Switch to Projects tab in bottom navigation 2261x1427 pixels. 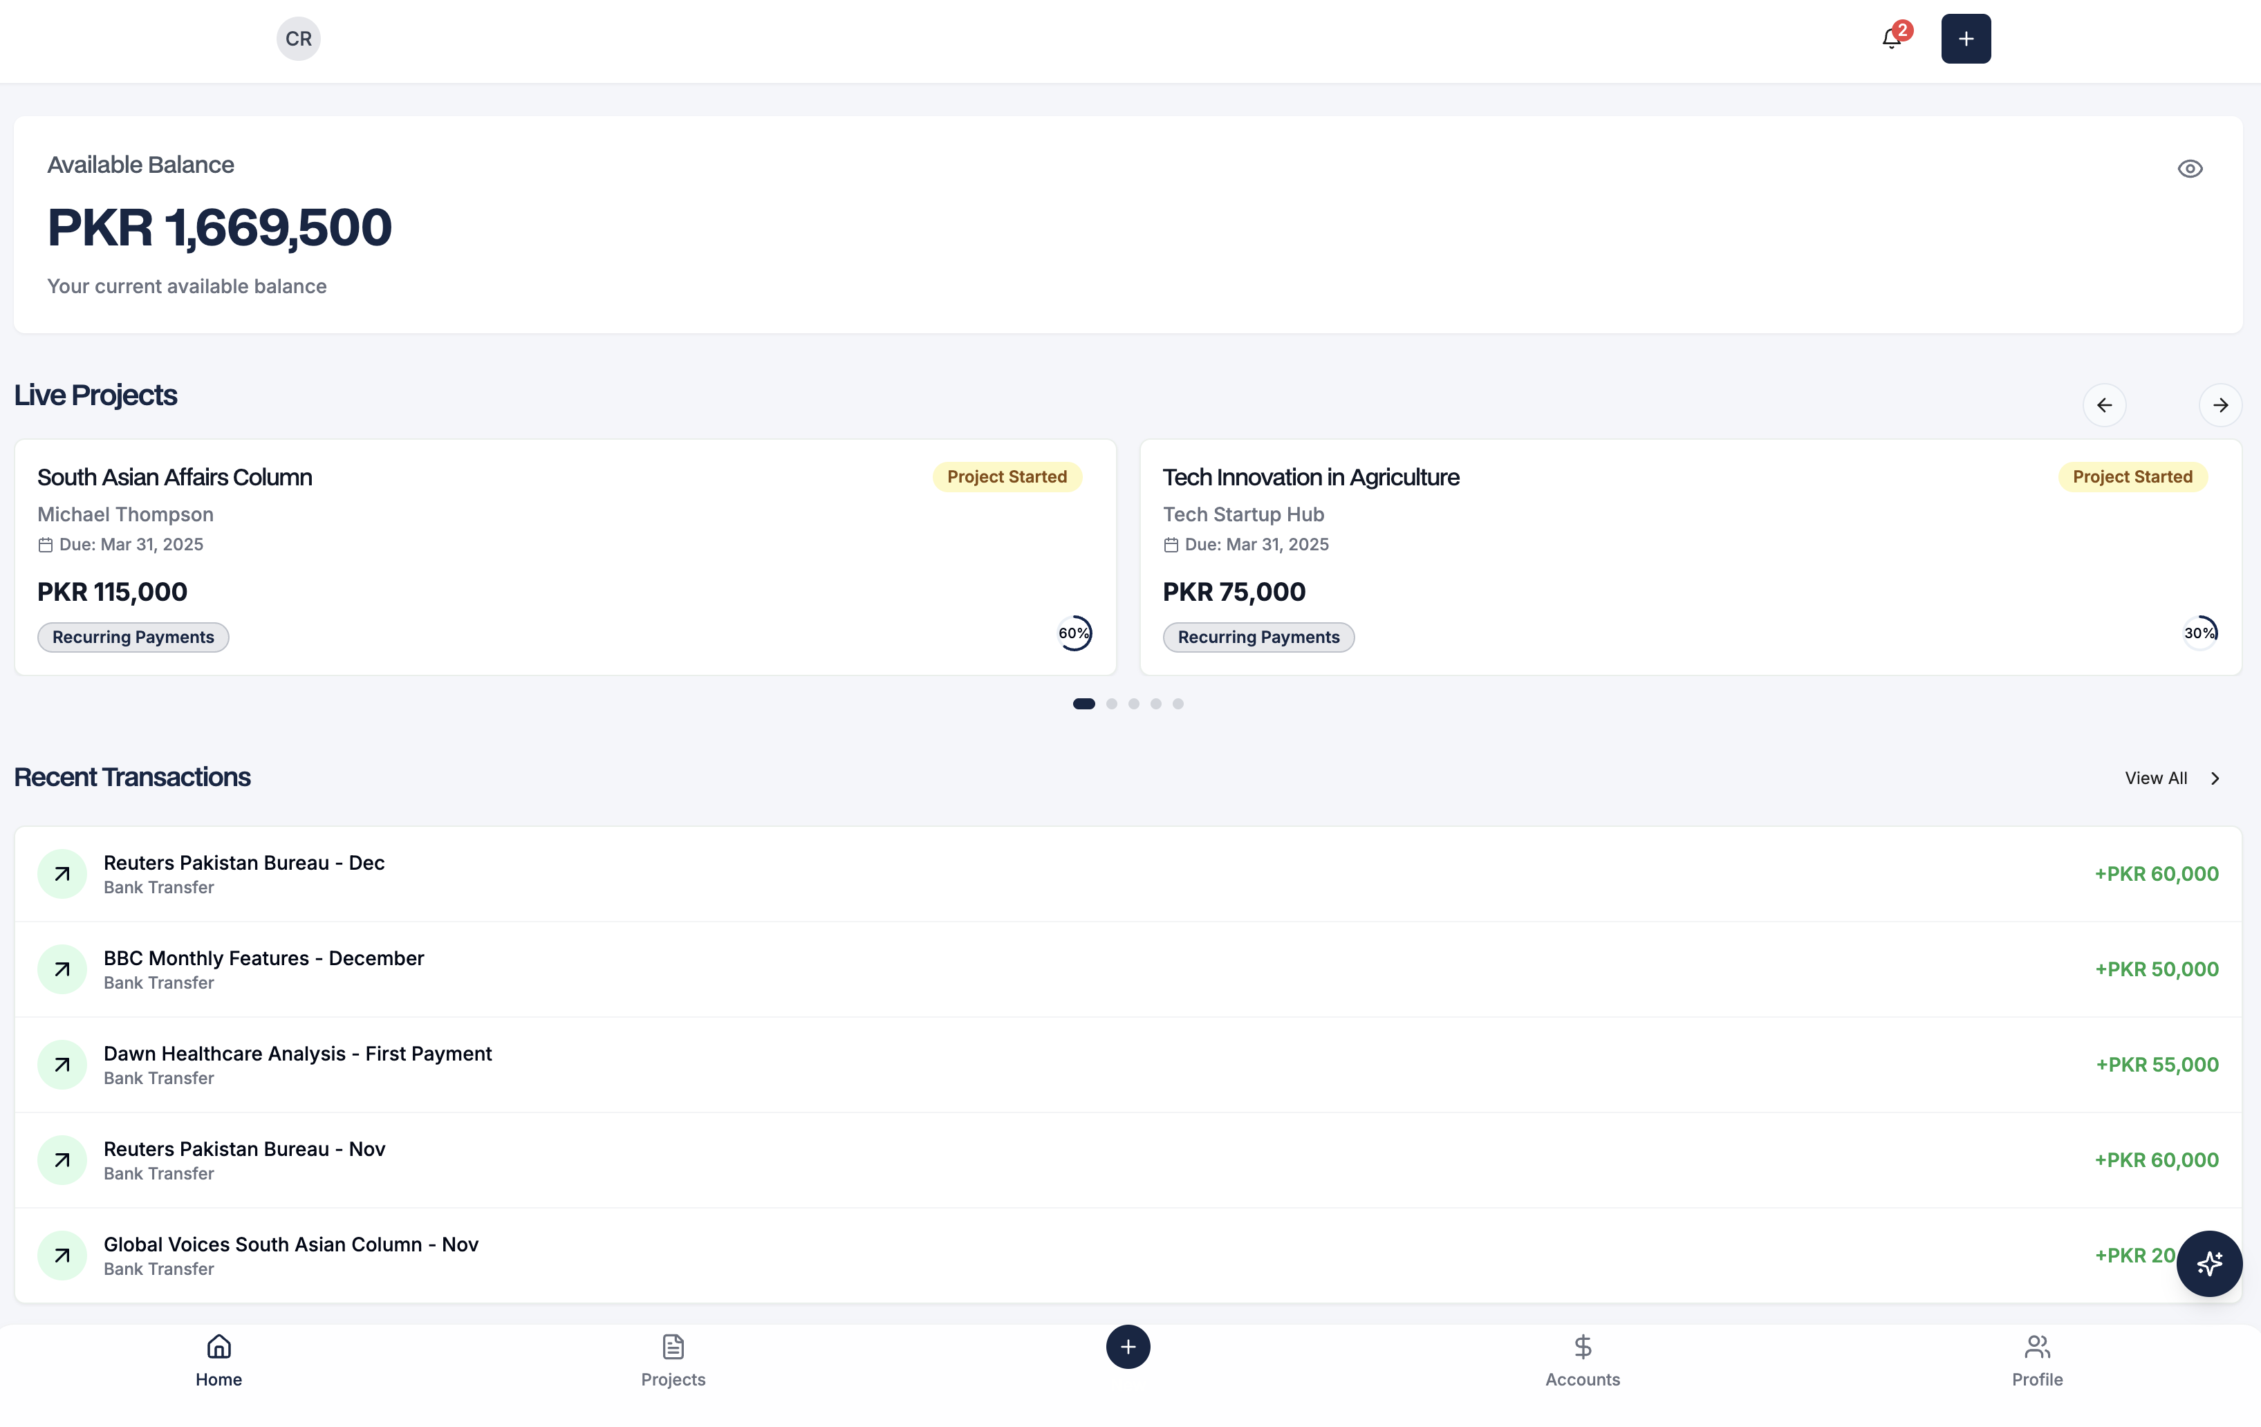673,1361
